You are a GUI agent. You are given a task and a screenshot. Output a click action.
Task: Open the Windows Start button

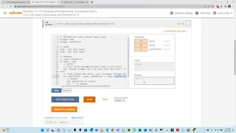[x=42, y=130]
